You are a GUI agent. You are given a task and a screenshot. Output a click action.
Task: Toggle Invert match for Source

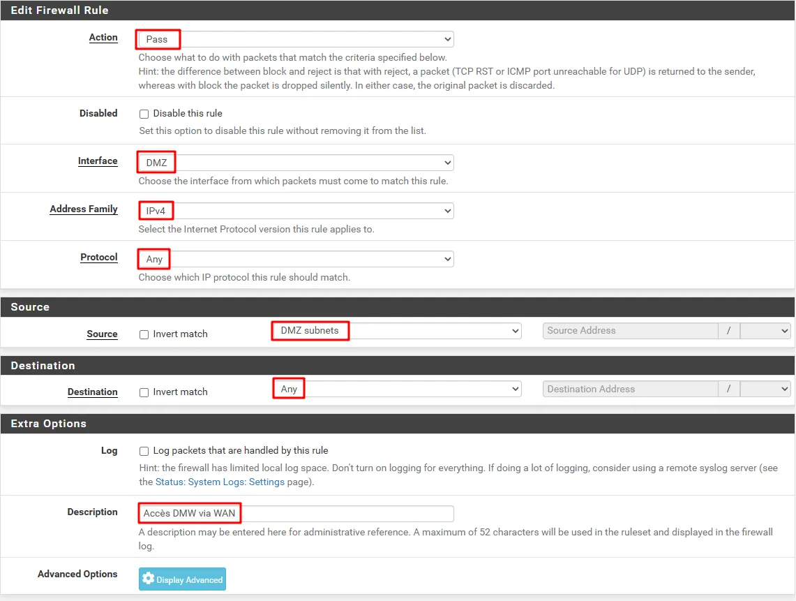(x=144, y=334)
